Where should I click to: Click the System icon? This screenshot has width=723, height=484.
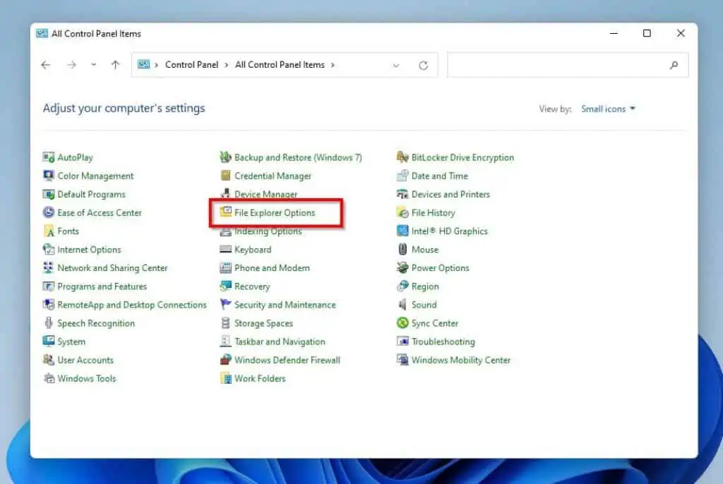pos(49,342)
